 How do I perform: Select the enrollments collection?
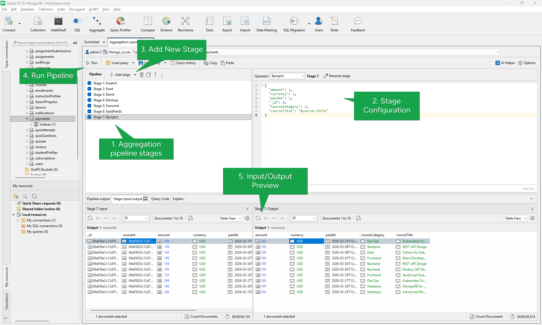[x=44, y=91]
